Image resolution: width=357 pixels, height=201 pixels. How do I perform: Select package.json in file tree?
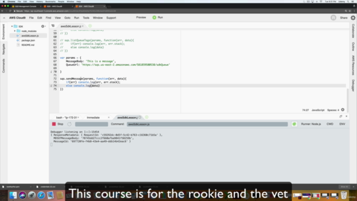pos(28,40)
